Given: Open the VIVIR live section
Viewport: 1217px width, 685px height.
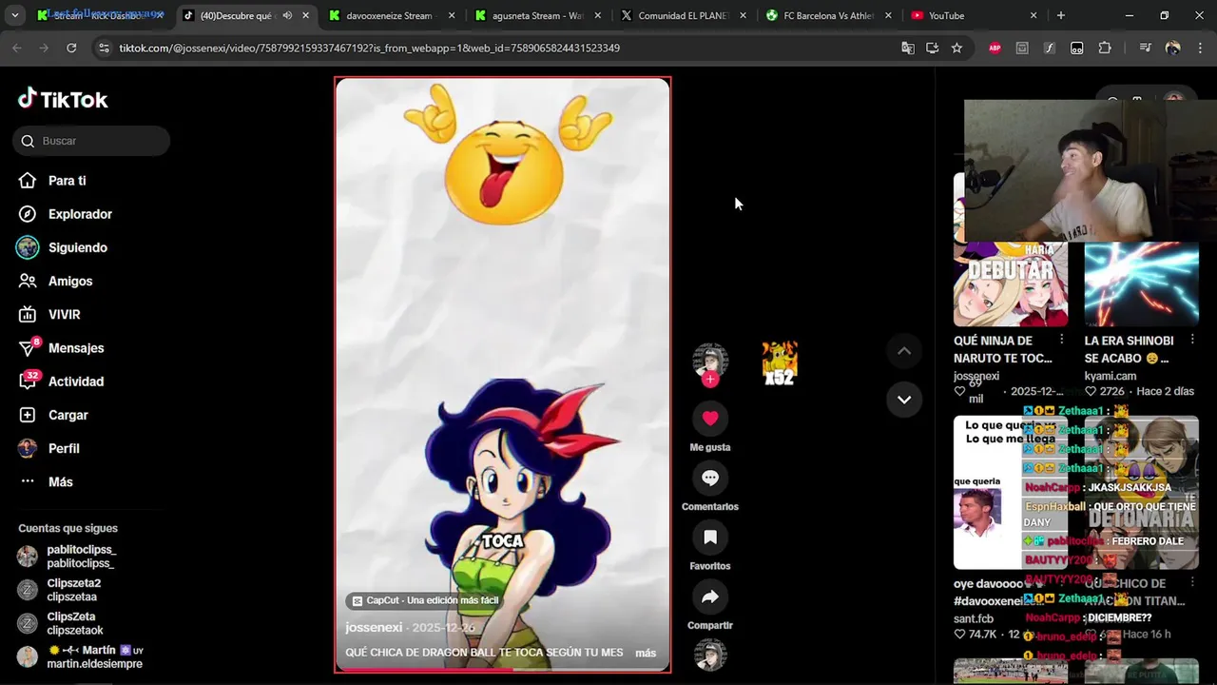Looking at the screenshot, I should pyautogui.click(x=64, y=314).
